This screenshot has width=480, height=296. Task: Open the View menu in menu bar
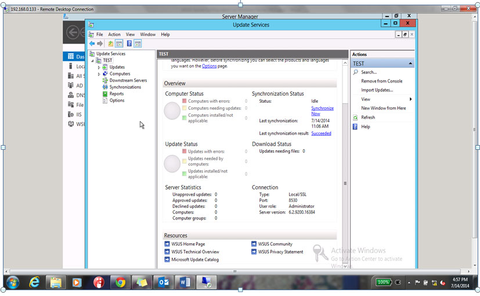(x=130, y=35)
